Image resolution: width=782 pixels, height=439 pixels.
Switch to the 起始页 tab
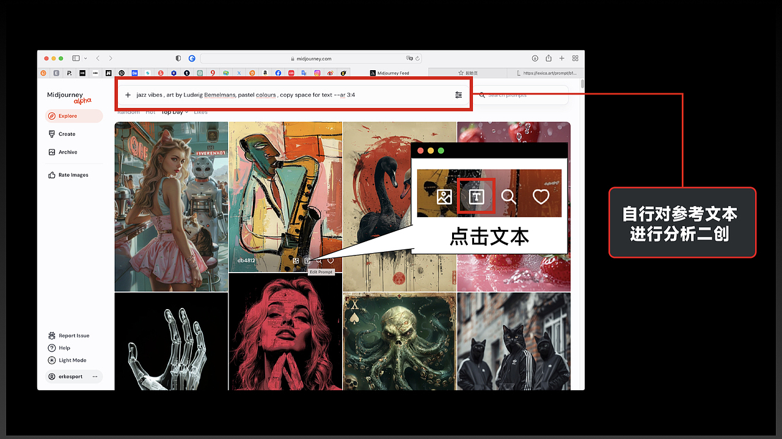pos(468,73)
